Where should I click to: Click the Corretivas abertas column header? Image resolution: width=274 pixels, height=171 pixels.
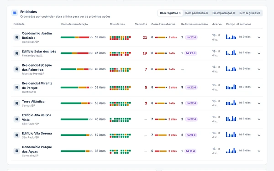(x=163, y=24)
